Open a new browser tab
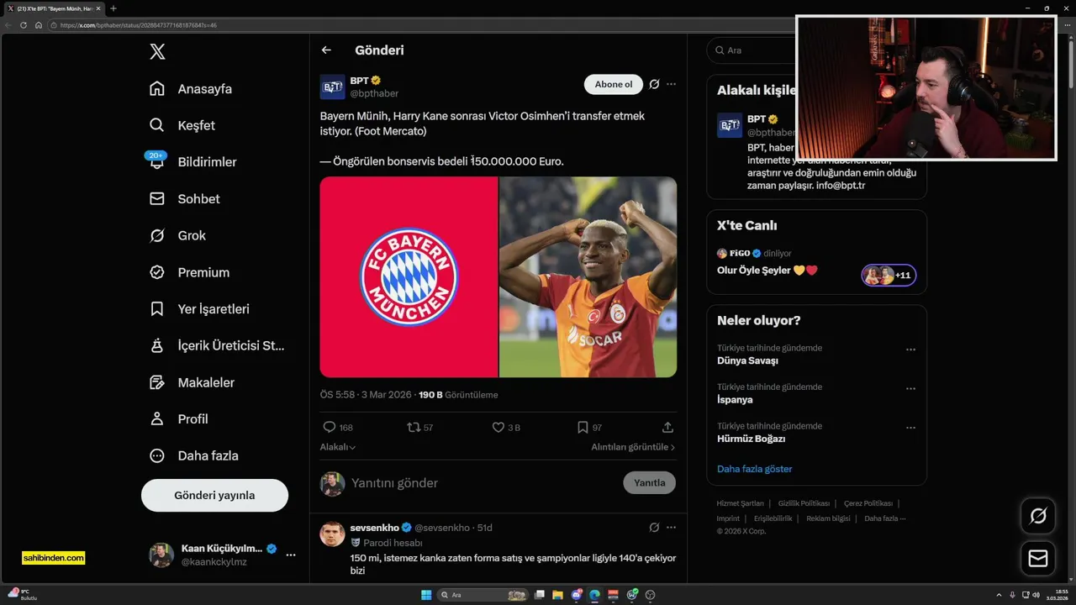Image resolution: width=1076 pixels, height=605 pixels. (113, 8)
